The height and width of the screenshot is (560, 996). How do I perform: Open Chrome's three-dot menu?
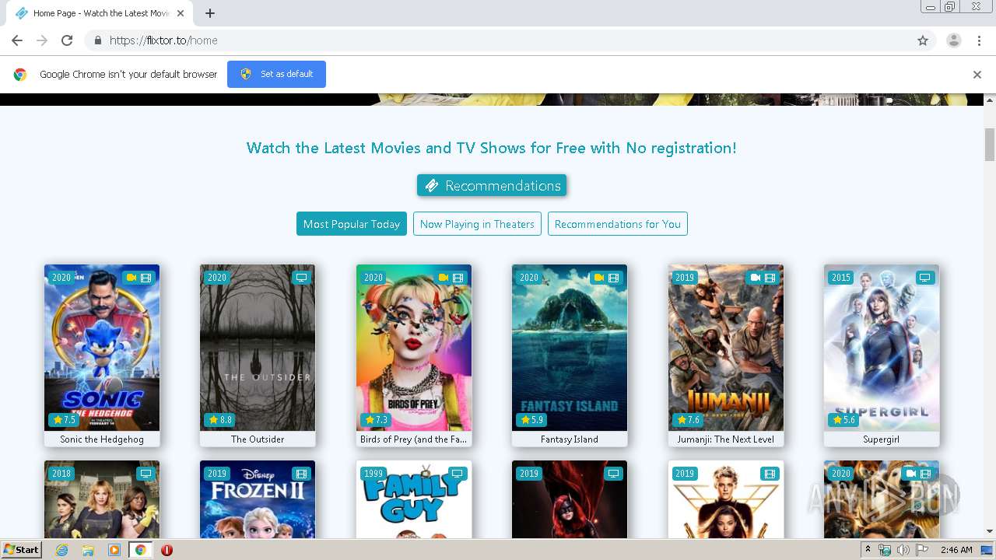tap(979, 40)
